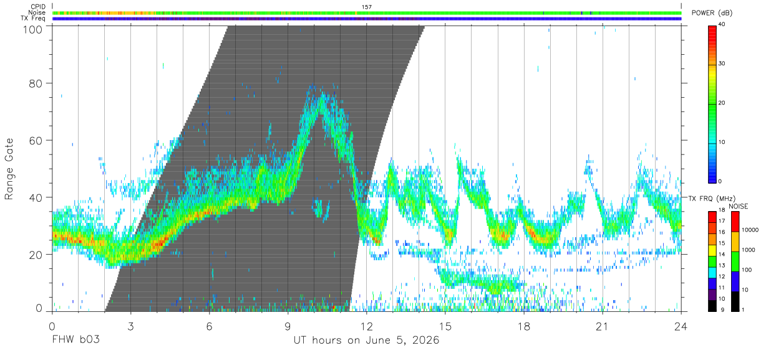Click the noise color bar
Viewport: 766px width, 353px height.
[x=735, y=261]
